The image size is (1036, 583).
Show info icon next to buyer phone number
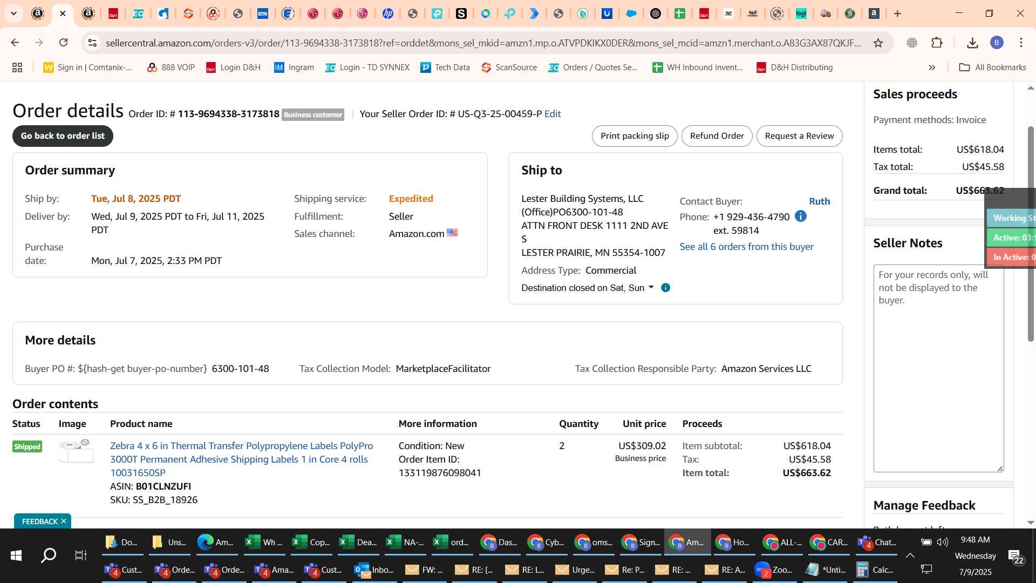[x=801, y=216]
